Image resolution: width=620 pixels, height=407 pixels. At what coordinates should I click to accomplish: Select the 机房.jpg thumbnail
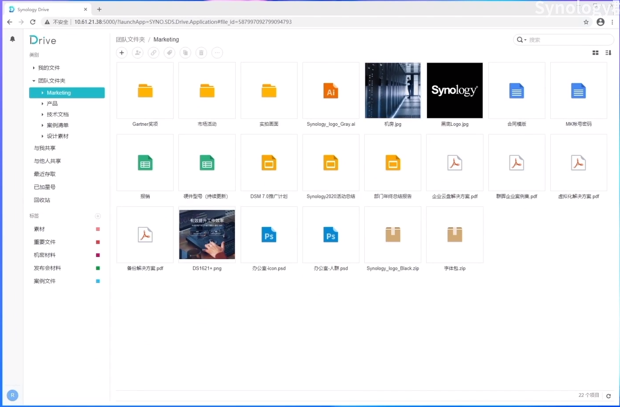pos(393,90)
